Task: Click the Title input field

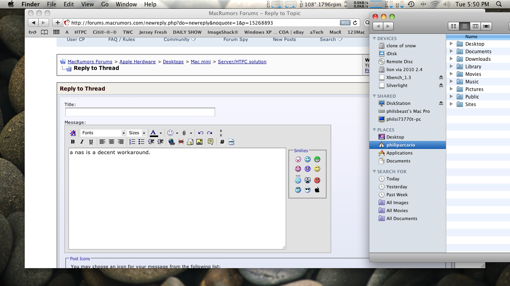Action: click(140, 112)
